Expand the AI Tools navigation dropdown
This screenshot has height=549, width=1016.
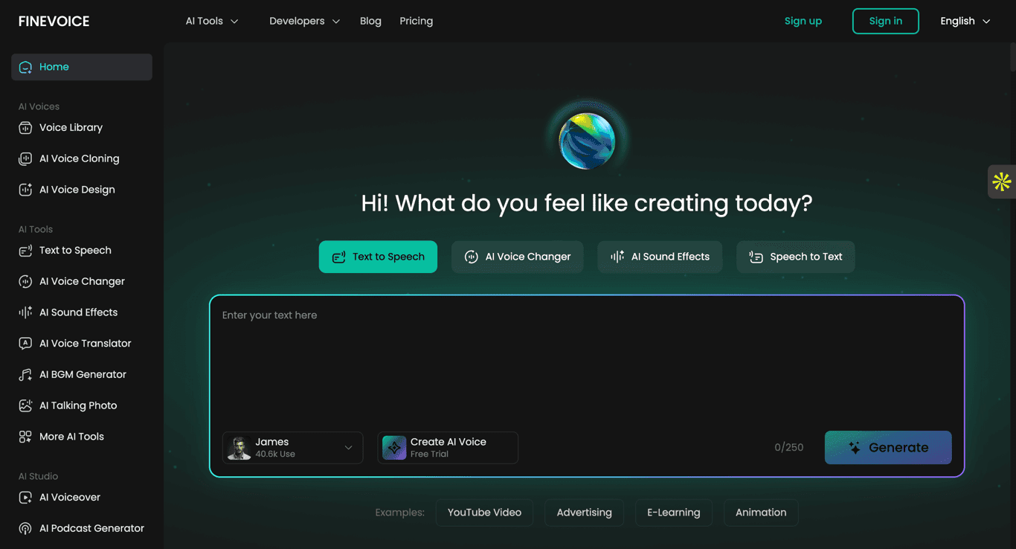[212, 21]
